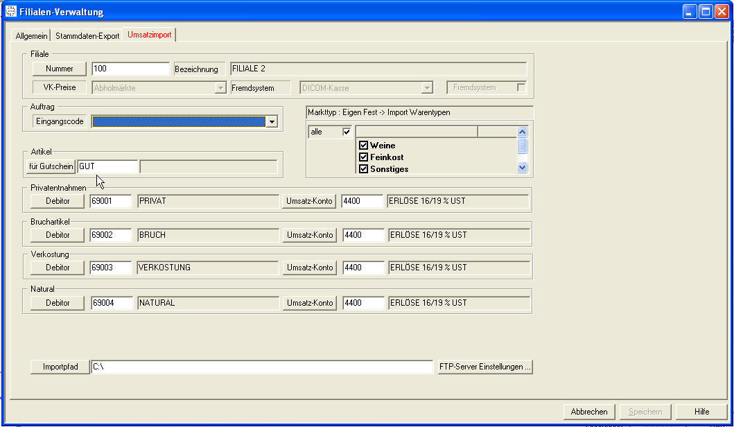Click the Importpfad text field
Image resolution: width=734 pixels, height=427 pixels.
262,367
